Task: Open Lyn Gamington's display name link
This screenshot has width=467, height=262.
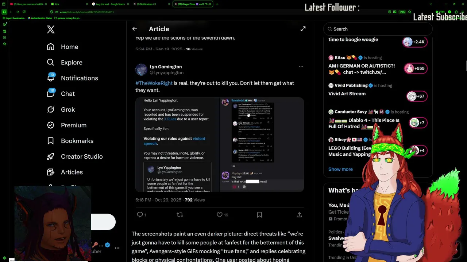Action: tap(166, 67)
